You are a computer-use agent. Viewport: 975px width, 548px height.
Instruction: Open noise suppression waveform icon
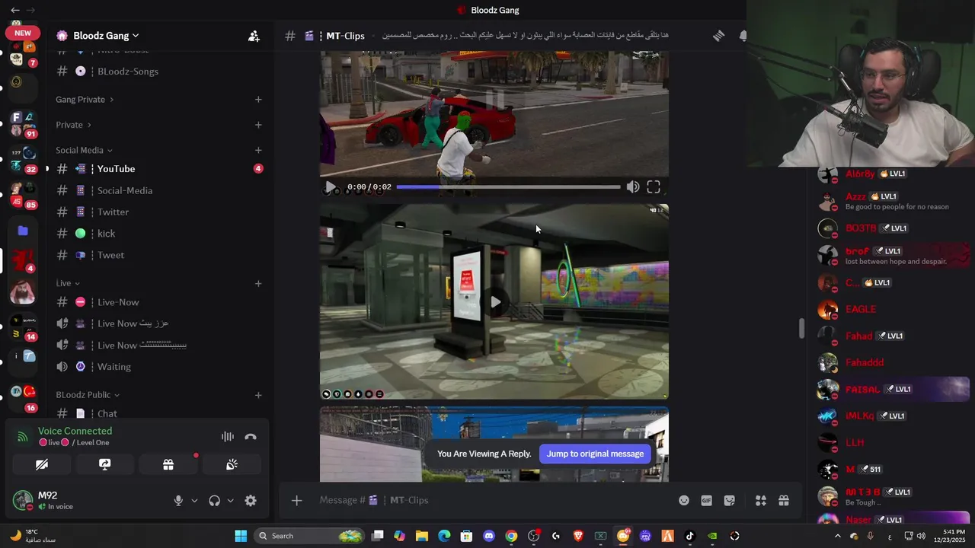pos(227,437)
